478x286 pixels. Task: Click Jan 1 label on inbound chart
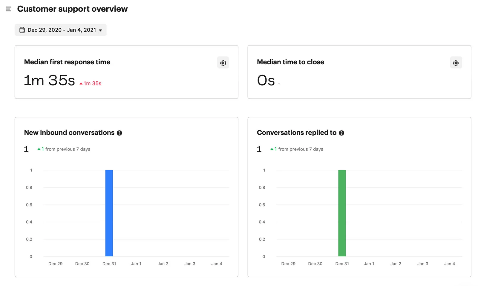pos(136,264)
